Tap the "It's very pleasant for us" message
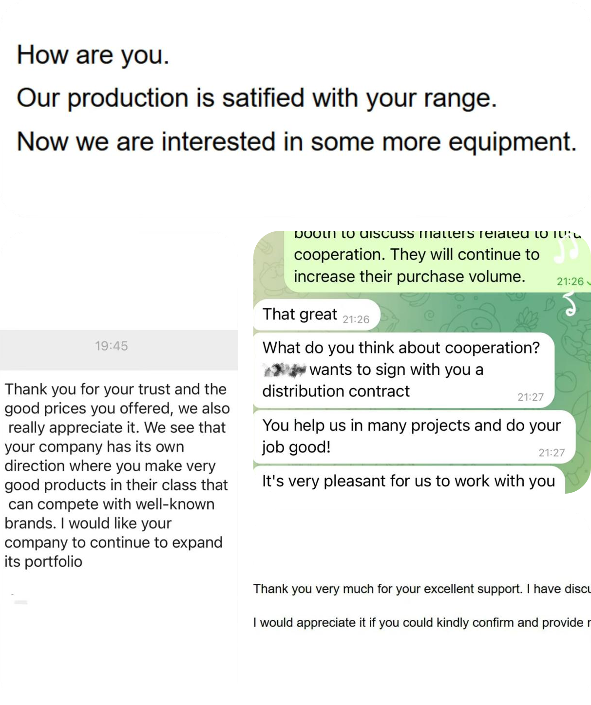This screenshot has width=591, height=705. point(408,481)
